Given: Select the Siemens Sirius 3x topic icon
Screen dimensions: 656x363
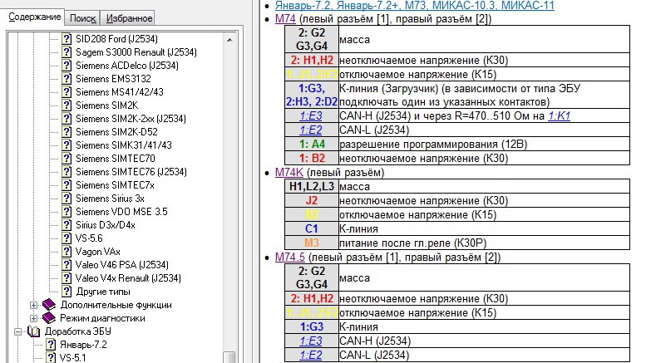Looking at the screenshot, I should (x=67, y=199).
